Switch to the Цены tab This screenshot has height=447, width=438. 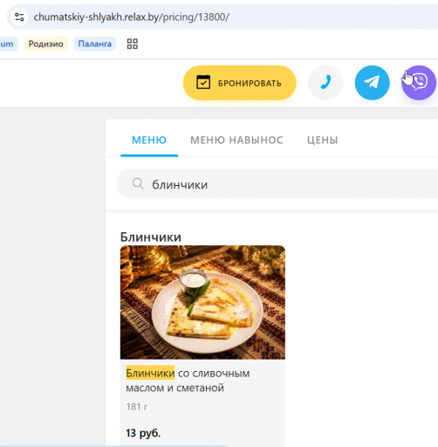pyautogui.click(x=323, y=141)
